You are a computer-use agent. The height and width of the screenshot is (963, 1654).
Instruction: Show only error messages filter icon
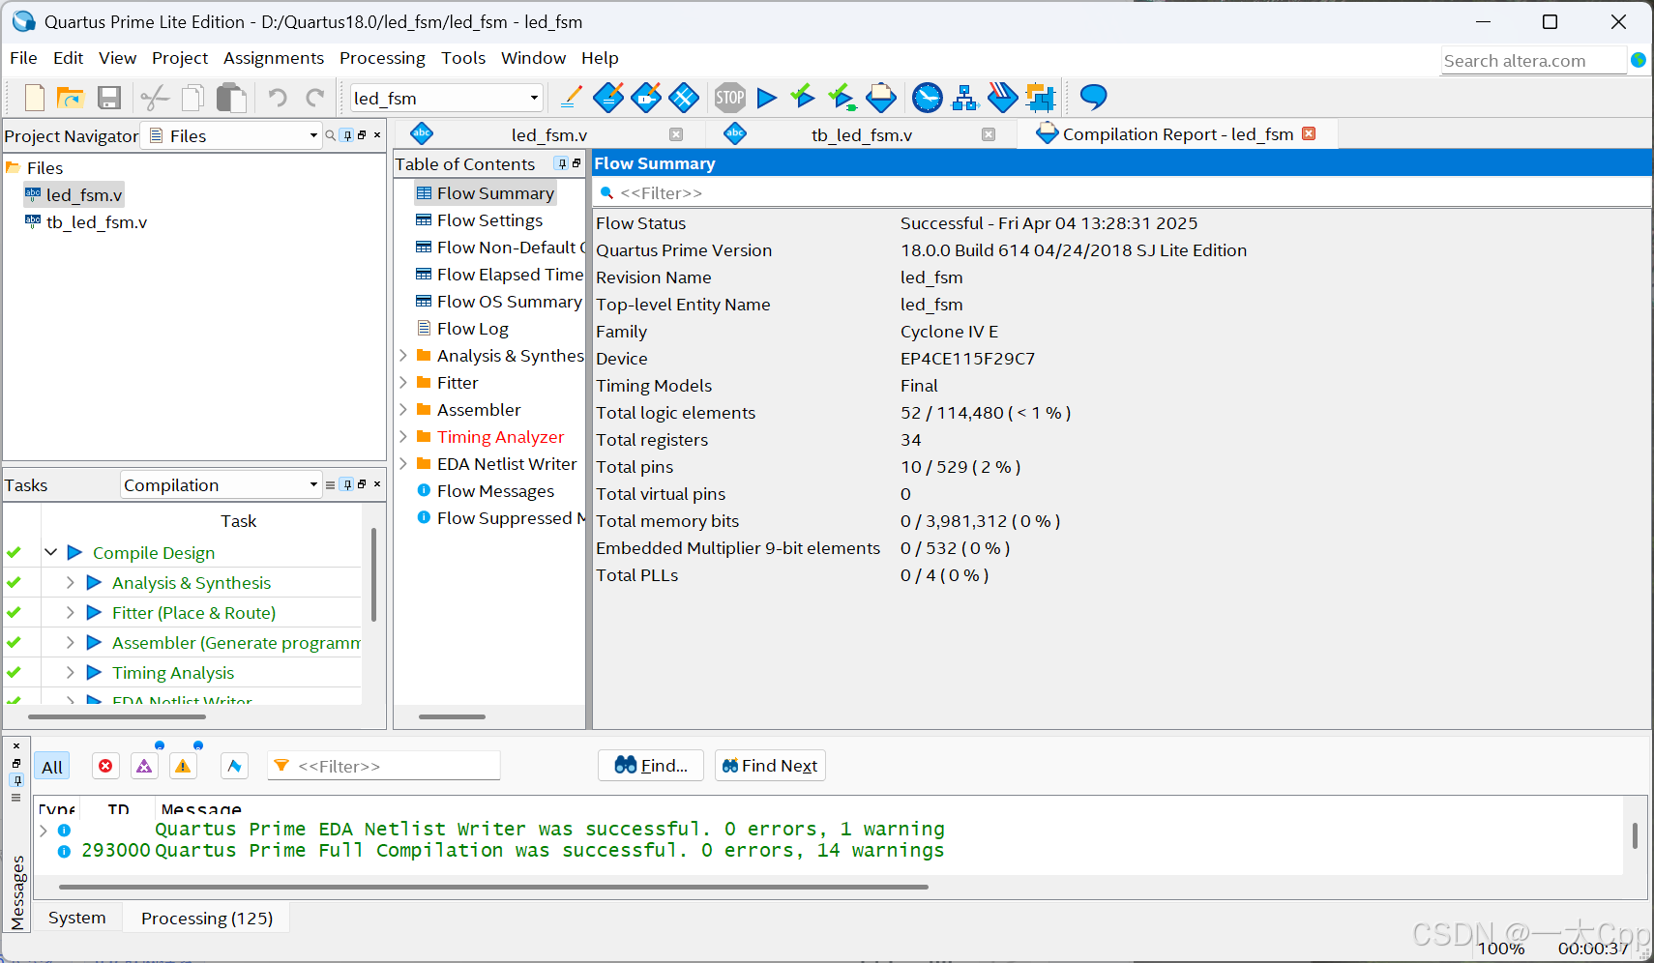[105, 766]
